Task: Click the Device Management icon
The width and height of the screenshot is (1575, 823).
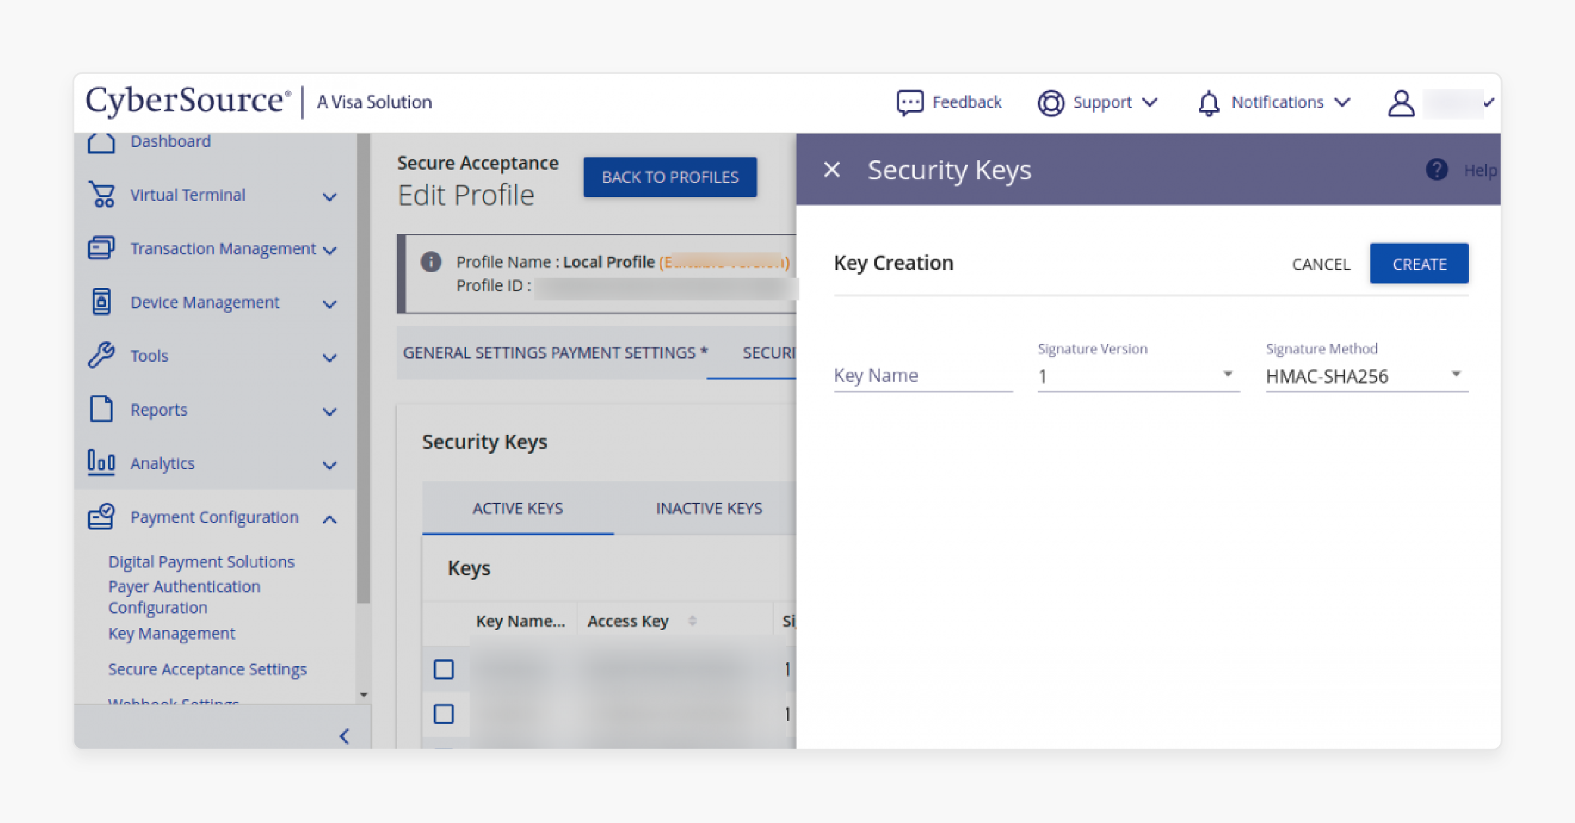Action: point(102,302)
